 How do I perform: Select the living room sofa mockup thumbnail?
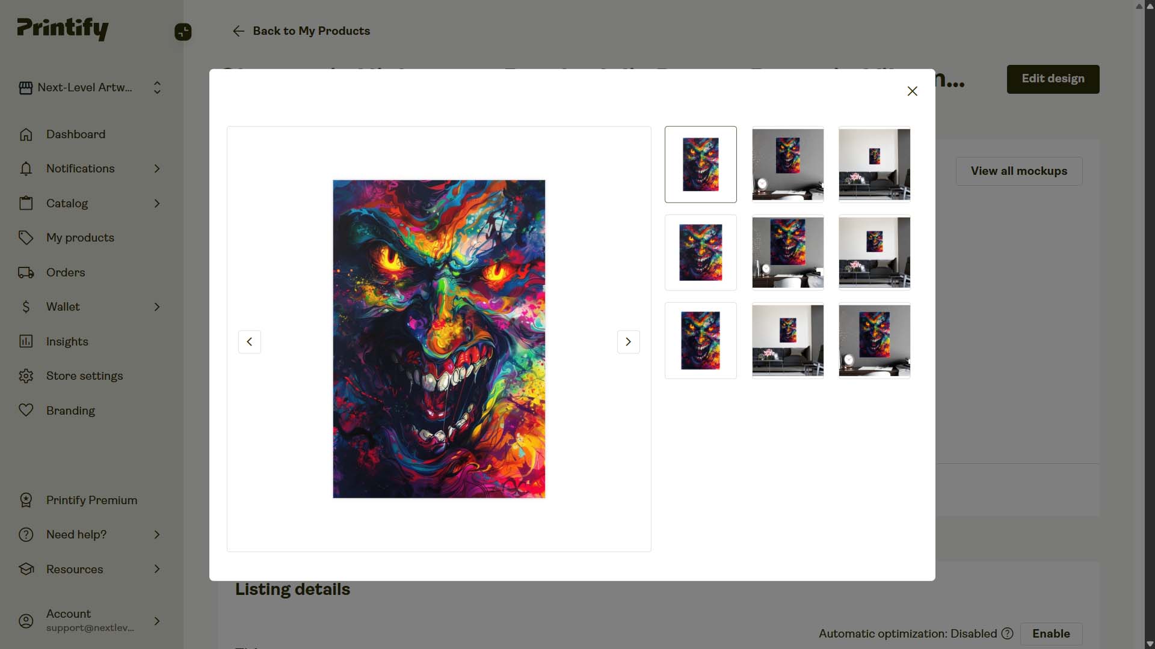coord(875,164)
